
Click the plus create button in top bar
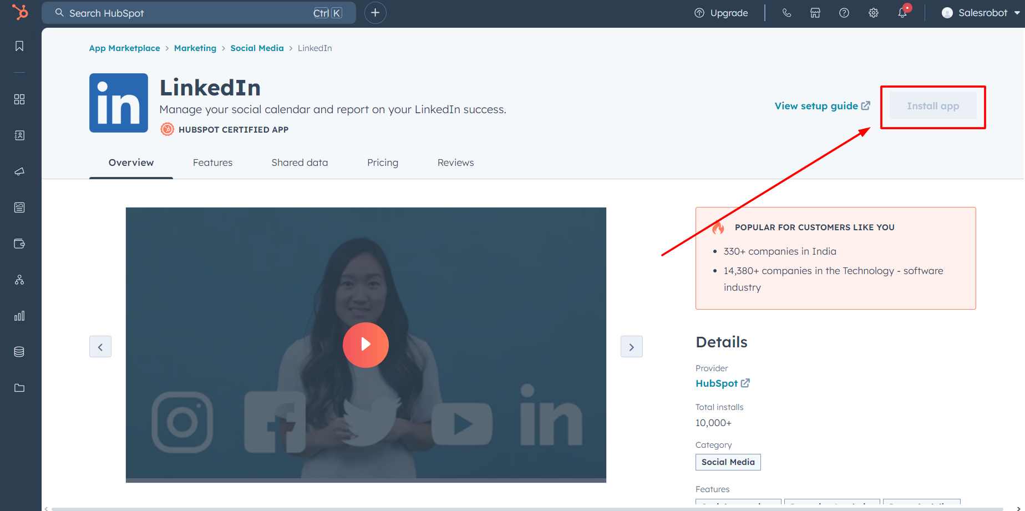[x=376, y=13]
